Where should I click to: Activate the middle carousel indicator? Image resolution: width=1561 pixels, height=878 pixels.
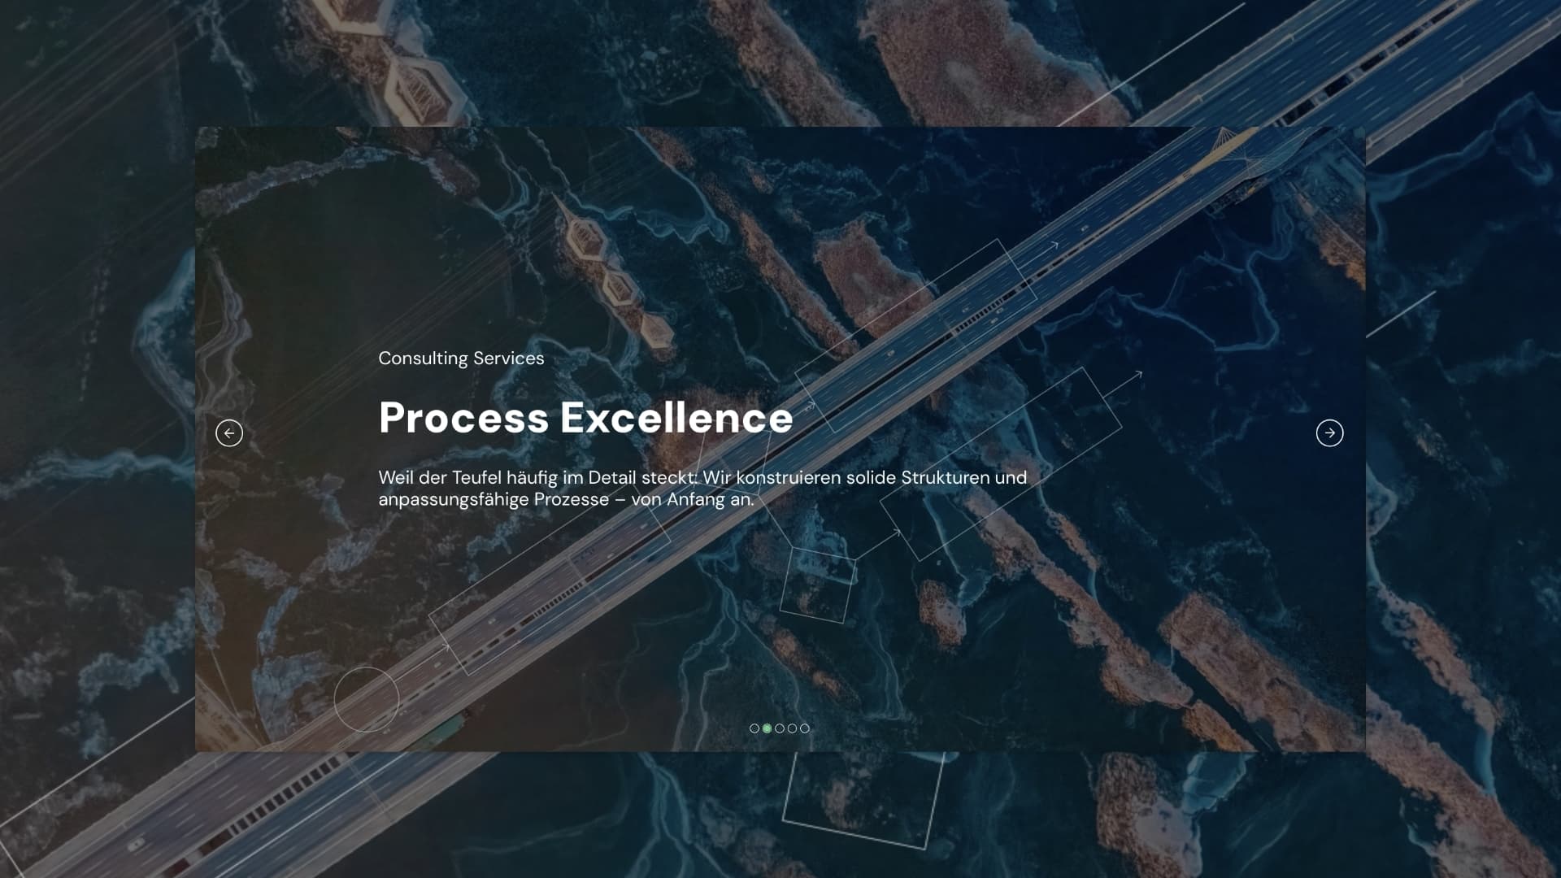pyautogui.click(x=780, y=728)
